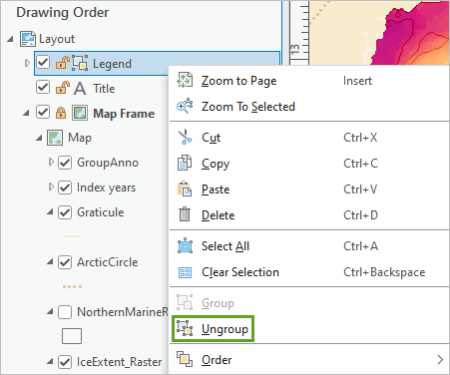The image size is (450, 375).
Task: Turn off the GroupAnno layer checkbox
Action: [x=65, y=163]
